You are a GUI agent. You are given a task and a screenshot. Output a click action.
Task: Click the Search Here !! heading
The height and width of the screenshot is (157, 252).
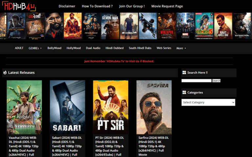[x=198, y=72]
